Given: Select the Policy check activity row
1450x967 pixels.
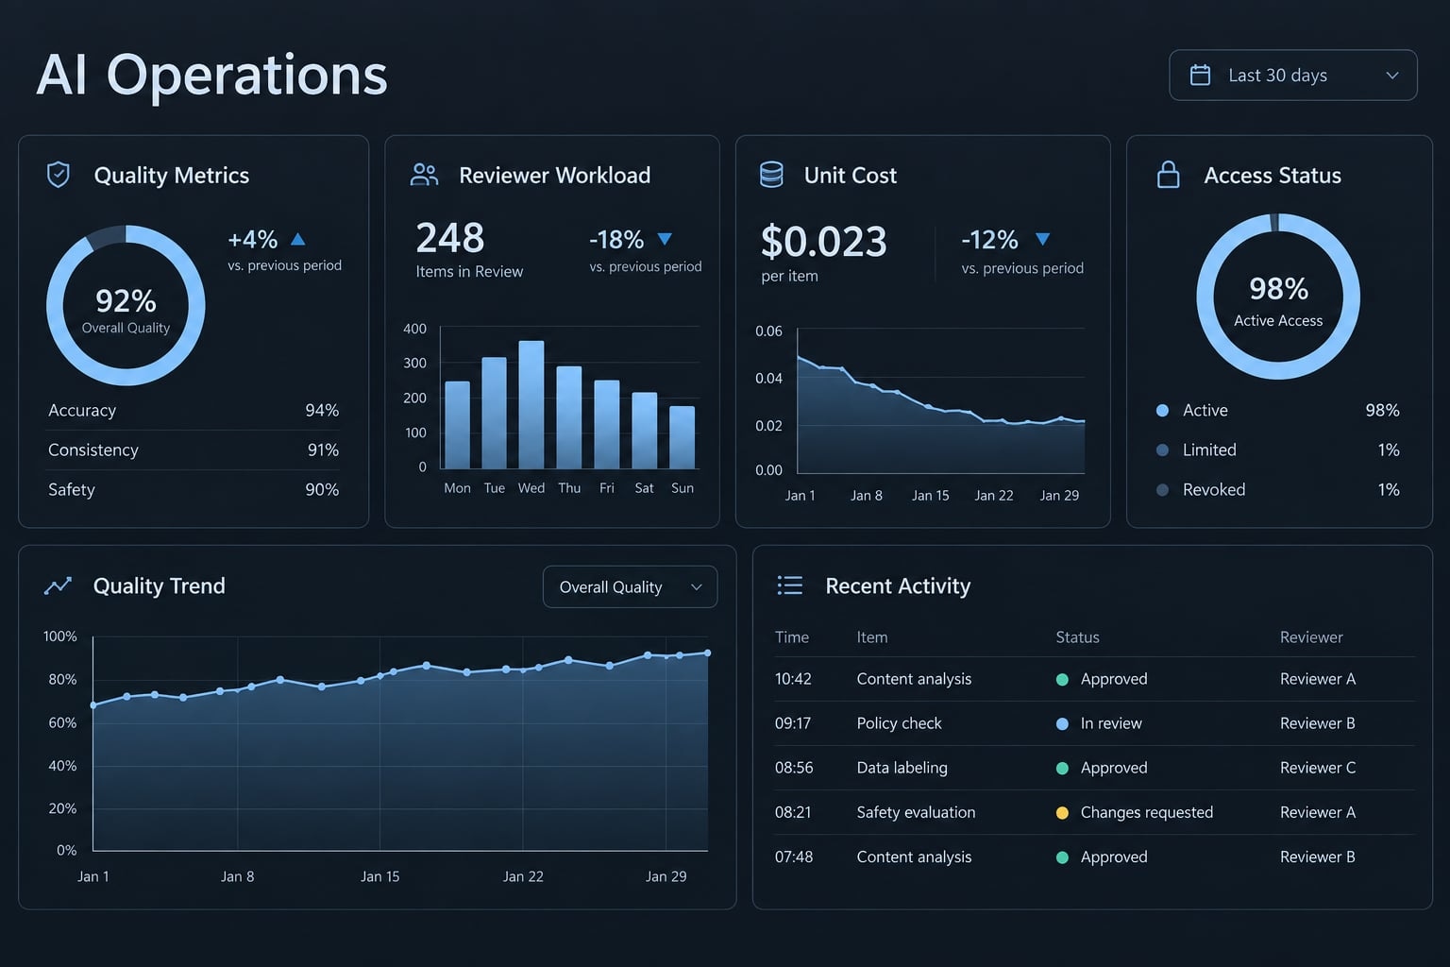Looking at the screenshot, I should click(1094, 723).
